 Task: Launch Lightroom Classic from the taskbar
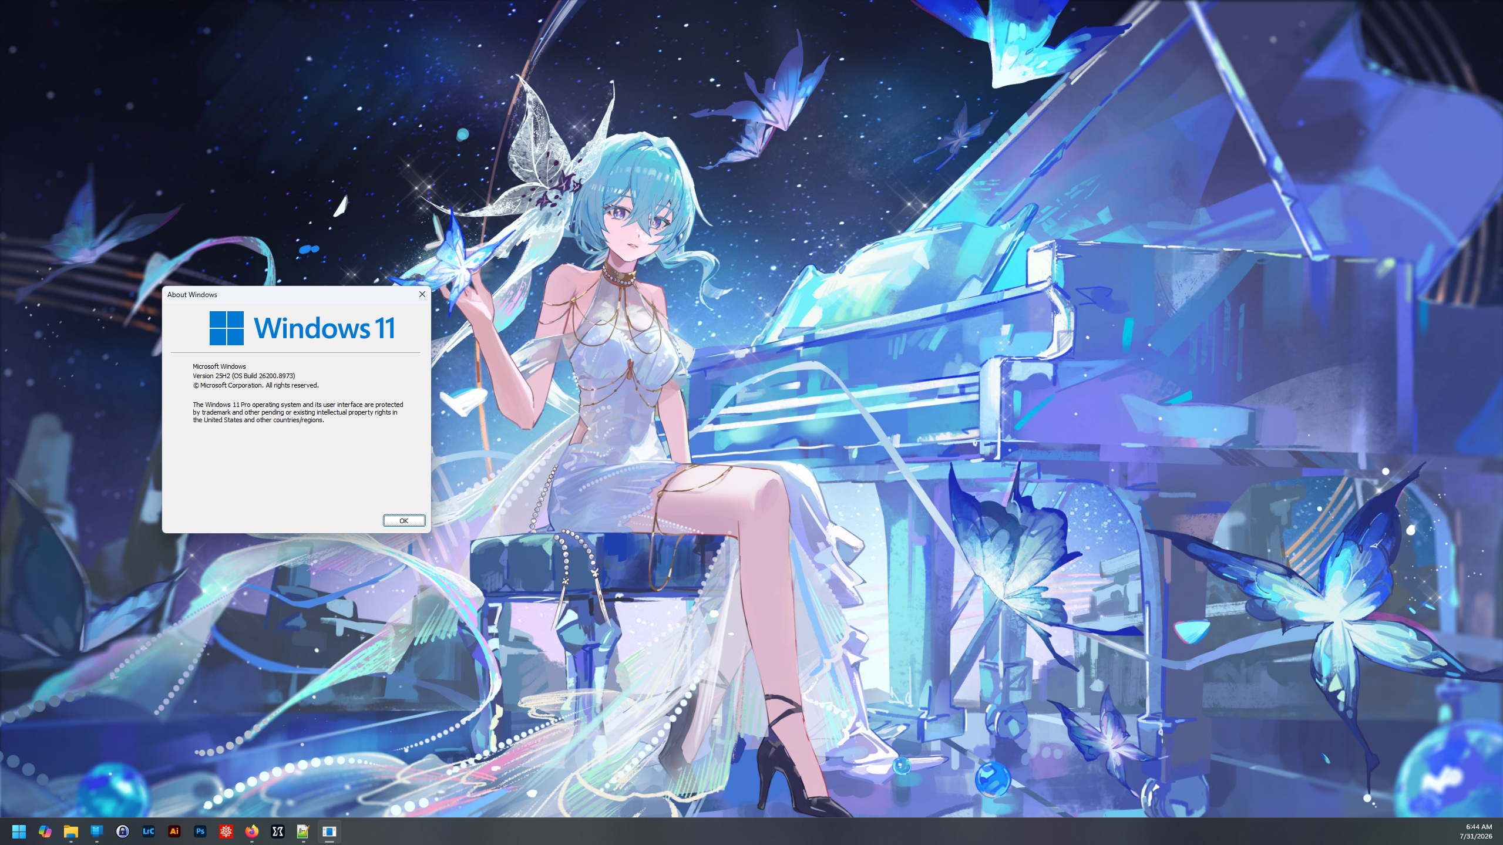pyautogui.click(x=148, y=831)
